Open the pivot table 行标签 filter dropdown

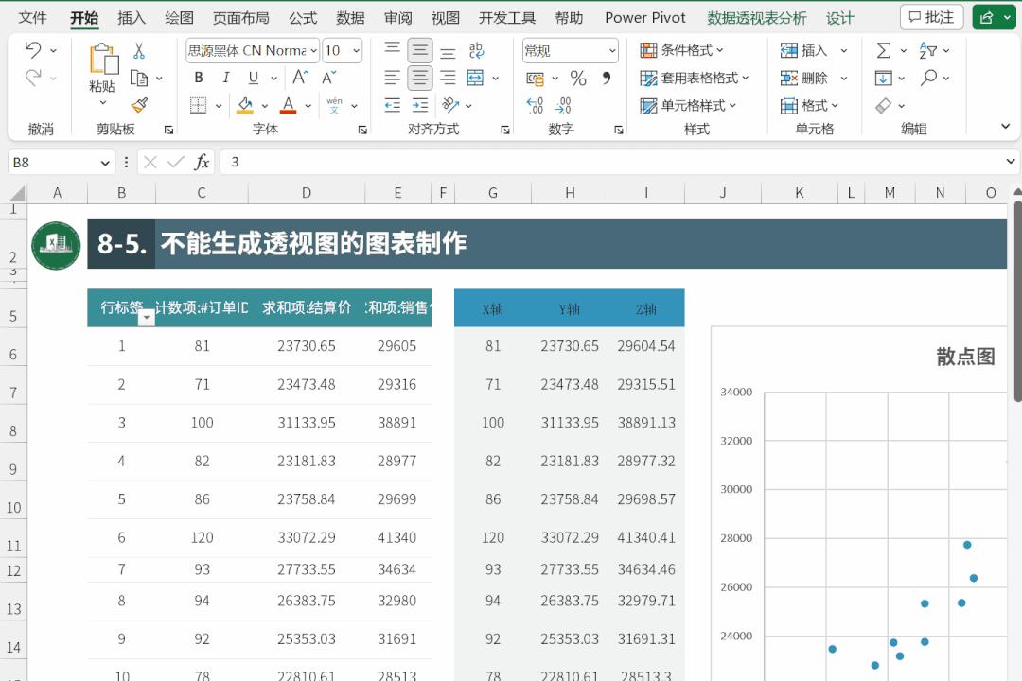(x=146, y=318)
